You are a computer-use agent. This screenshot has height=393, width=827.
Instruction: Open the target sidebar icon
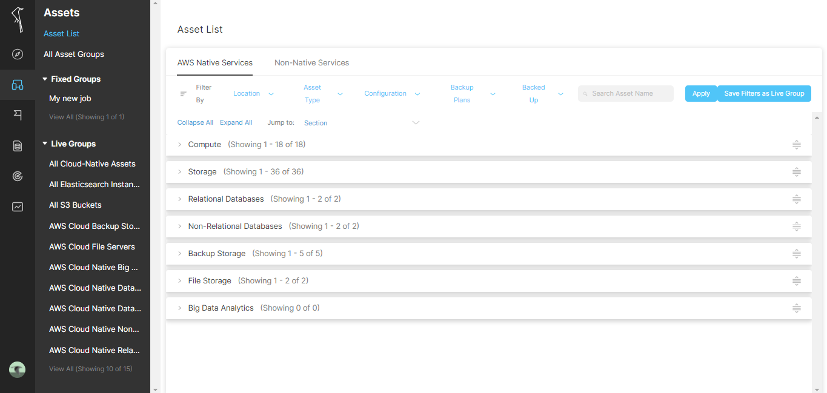[x=18, y=176]
